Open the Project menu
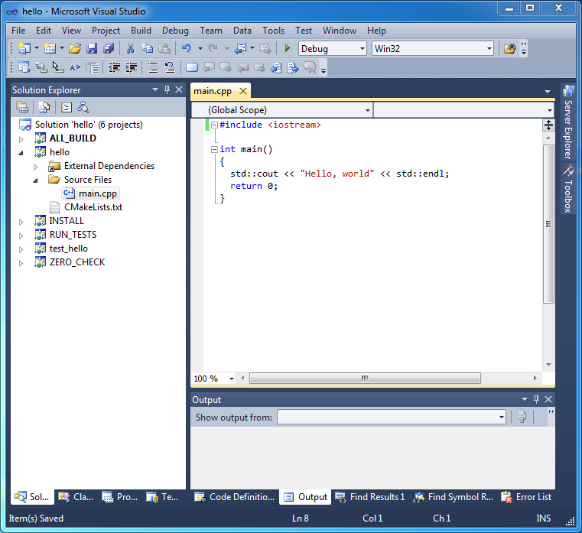 106,31
